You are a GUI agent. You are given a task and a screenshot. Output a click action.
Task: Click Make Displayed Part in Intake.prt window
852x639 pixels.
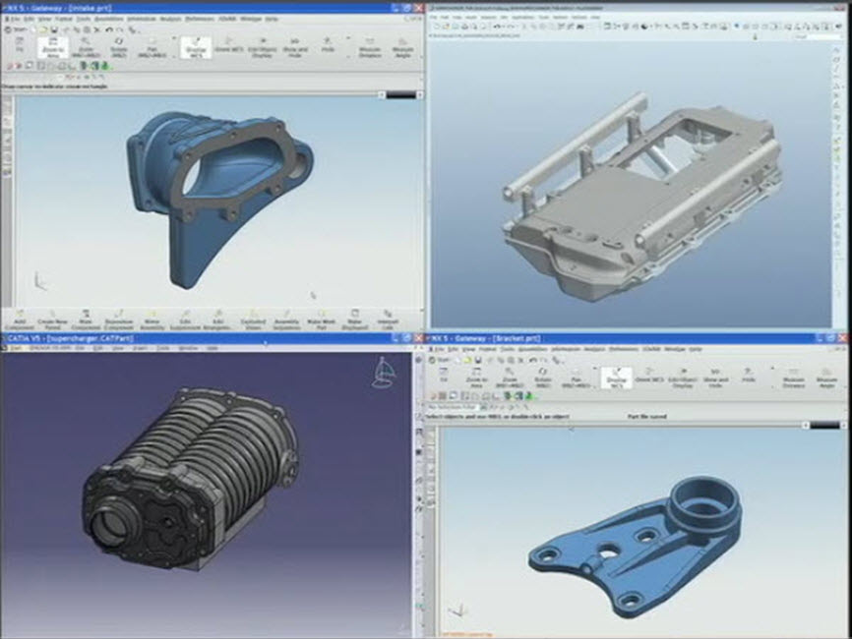(354, 320)
